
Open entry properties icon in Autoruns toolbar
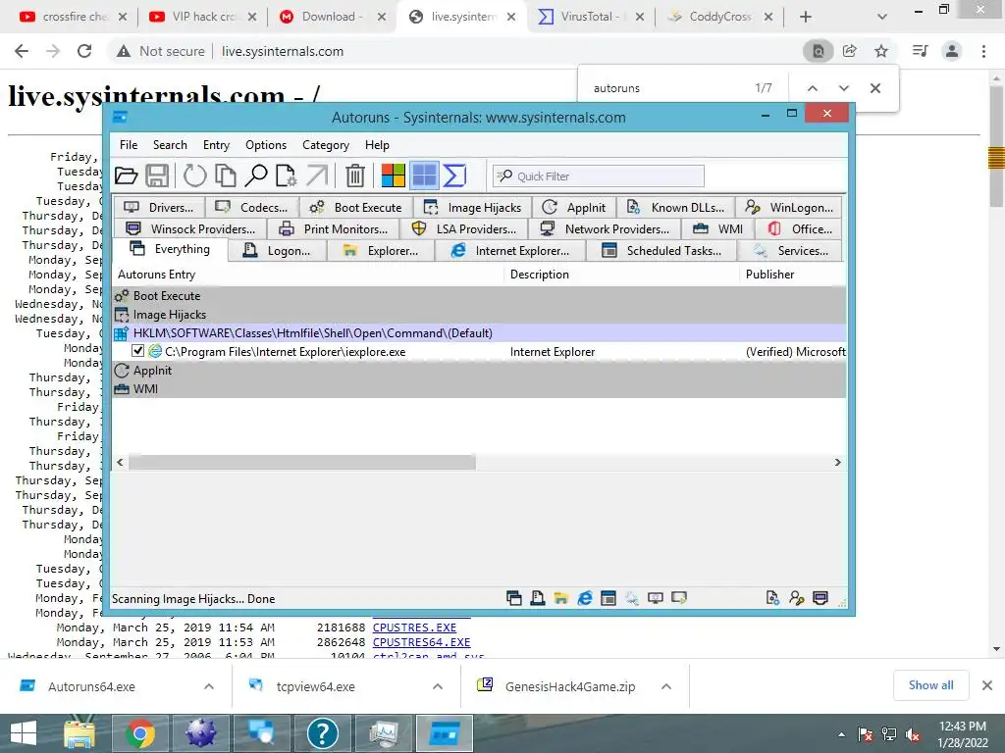[x=286, y=176]
